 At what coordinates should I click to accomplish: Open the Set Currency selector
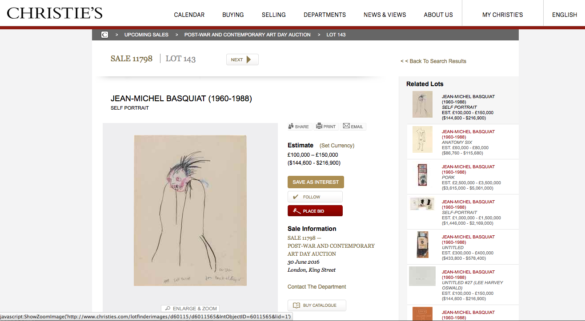337,145
